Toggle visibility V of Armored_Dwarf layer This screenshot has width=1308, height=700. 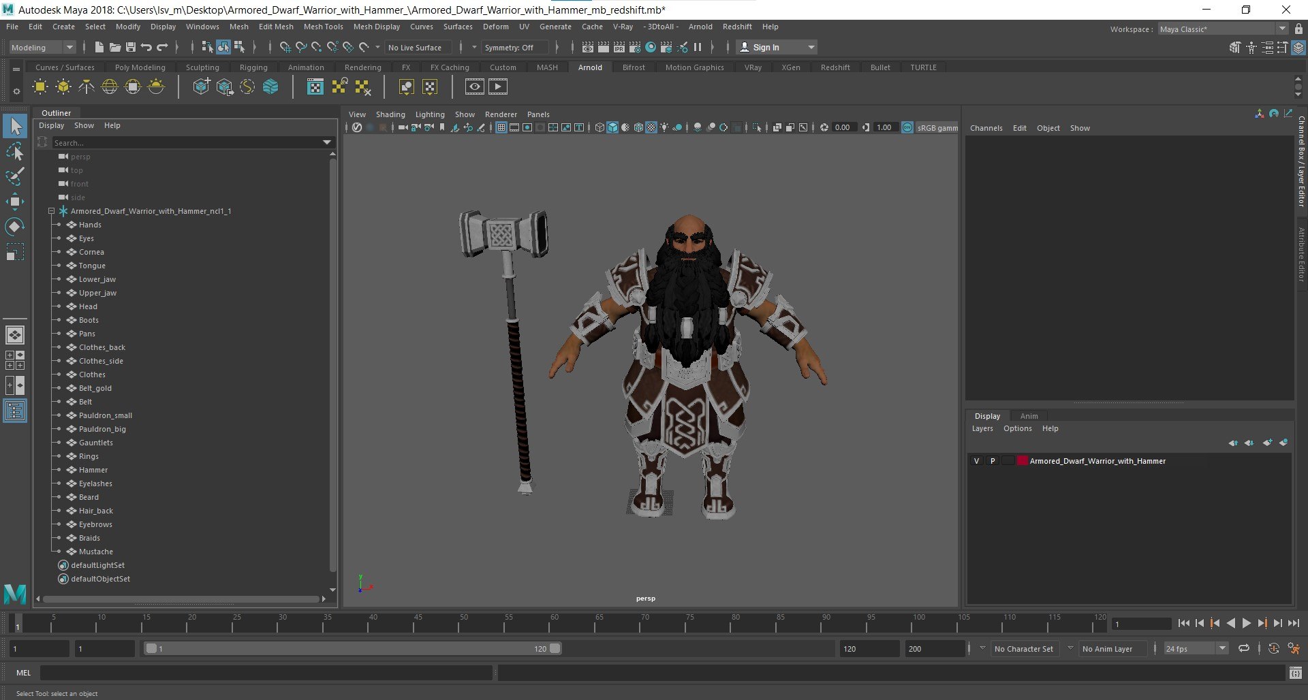tap(976, 461)
